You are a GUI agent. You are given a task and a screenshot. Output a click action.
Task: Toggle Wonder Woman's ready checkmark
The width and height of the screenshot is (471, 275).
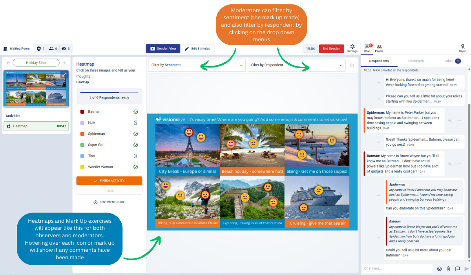pyautogui.click(x=135, y=167)
